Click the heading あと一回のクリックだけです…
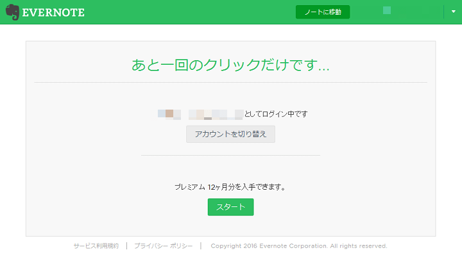Image resolution: width=462 pixels, height=266 pixels. pyautogui.click(x=230, y=65)
